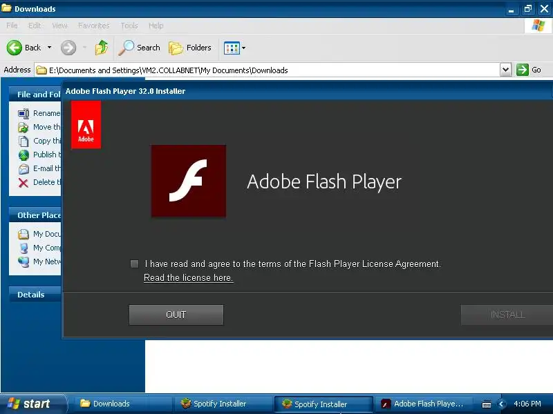Open the Edit menu
The image size is (553, 414).
click(35, 26)
